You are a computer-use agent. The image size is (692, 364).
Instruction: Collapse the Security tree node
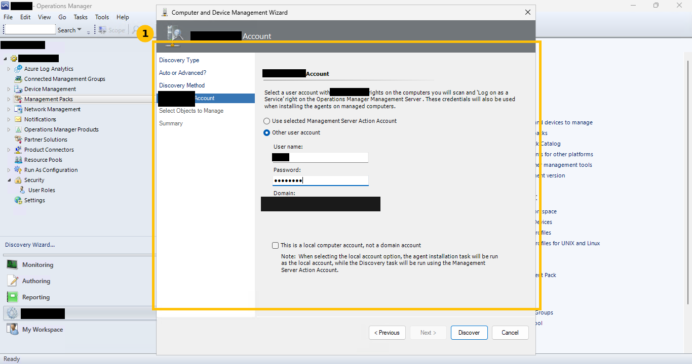click(x=9, y=180)
